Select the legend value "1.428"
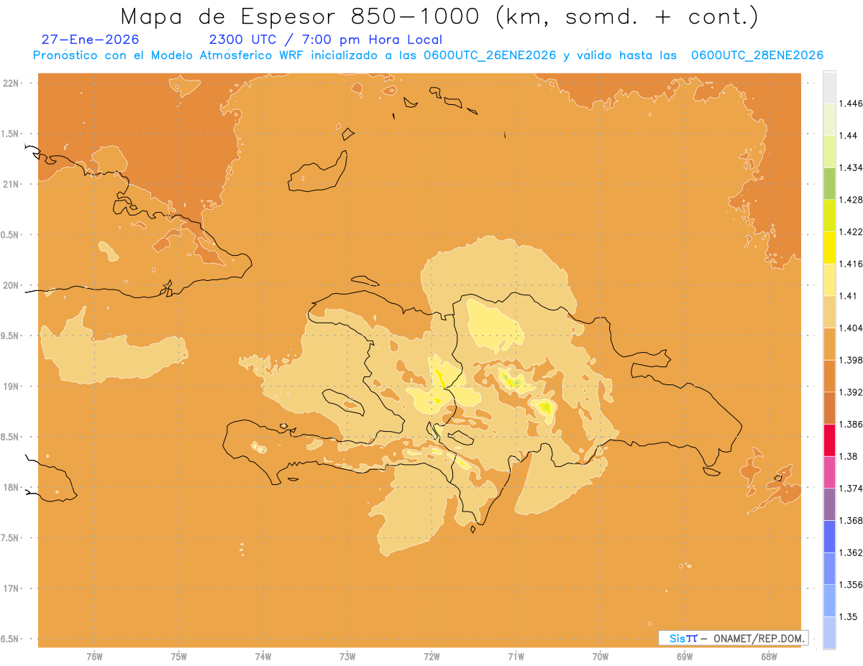The image size is (863, 666). [850, 200]
